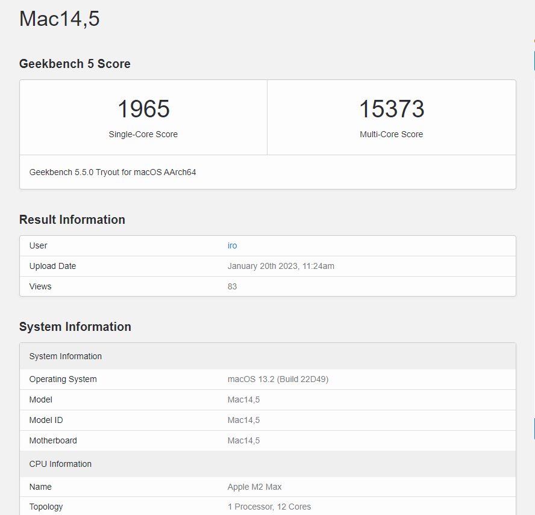Viewport: 535px width, 515px height.
Task: Open the user profile link iro
Action: [232, 245]
